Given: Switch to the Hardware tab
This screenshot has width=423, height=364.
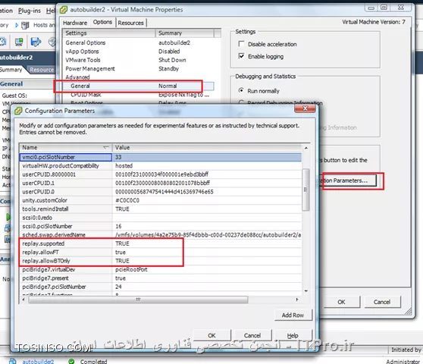Looking at the screenshot, I should coord(75,23).
